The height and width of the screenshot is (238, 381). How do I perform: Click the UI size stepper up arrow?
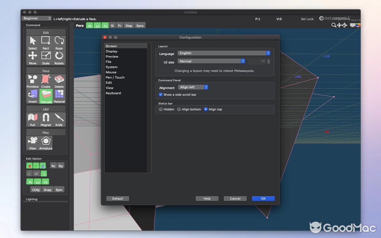click(x=268, y=60)
